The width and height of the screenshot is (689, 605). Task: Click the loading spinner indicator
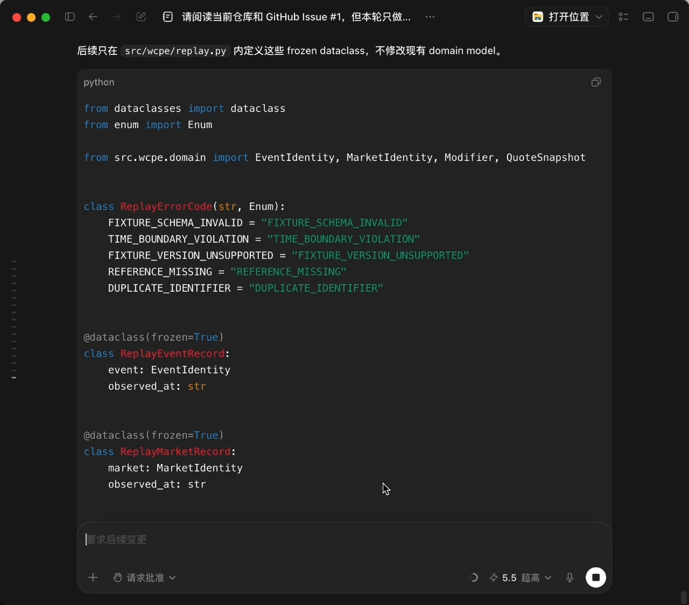pos(473,578)
